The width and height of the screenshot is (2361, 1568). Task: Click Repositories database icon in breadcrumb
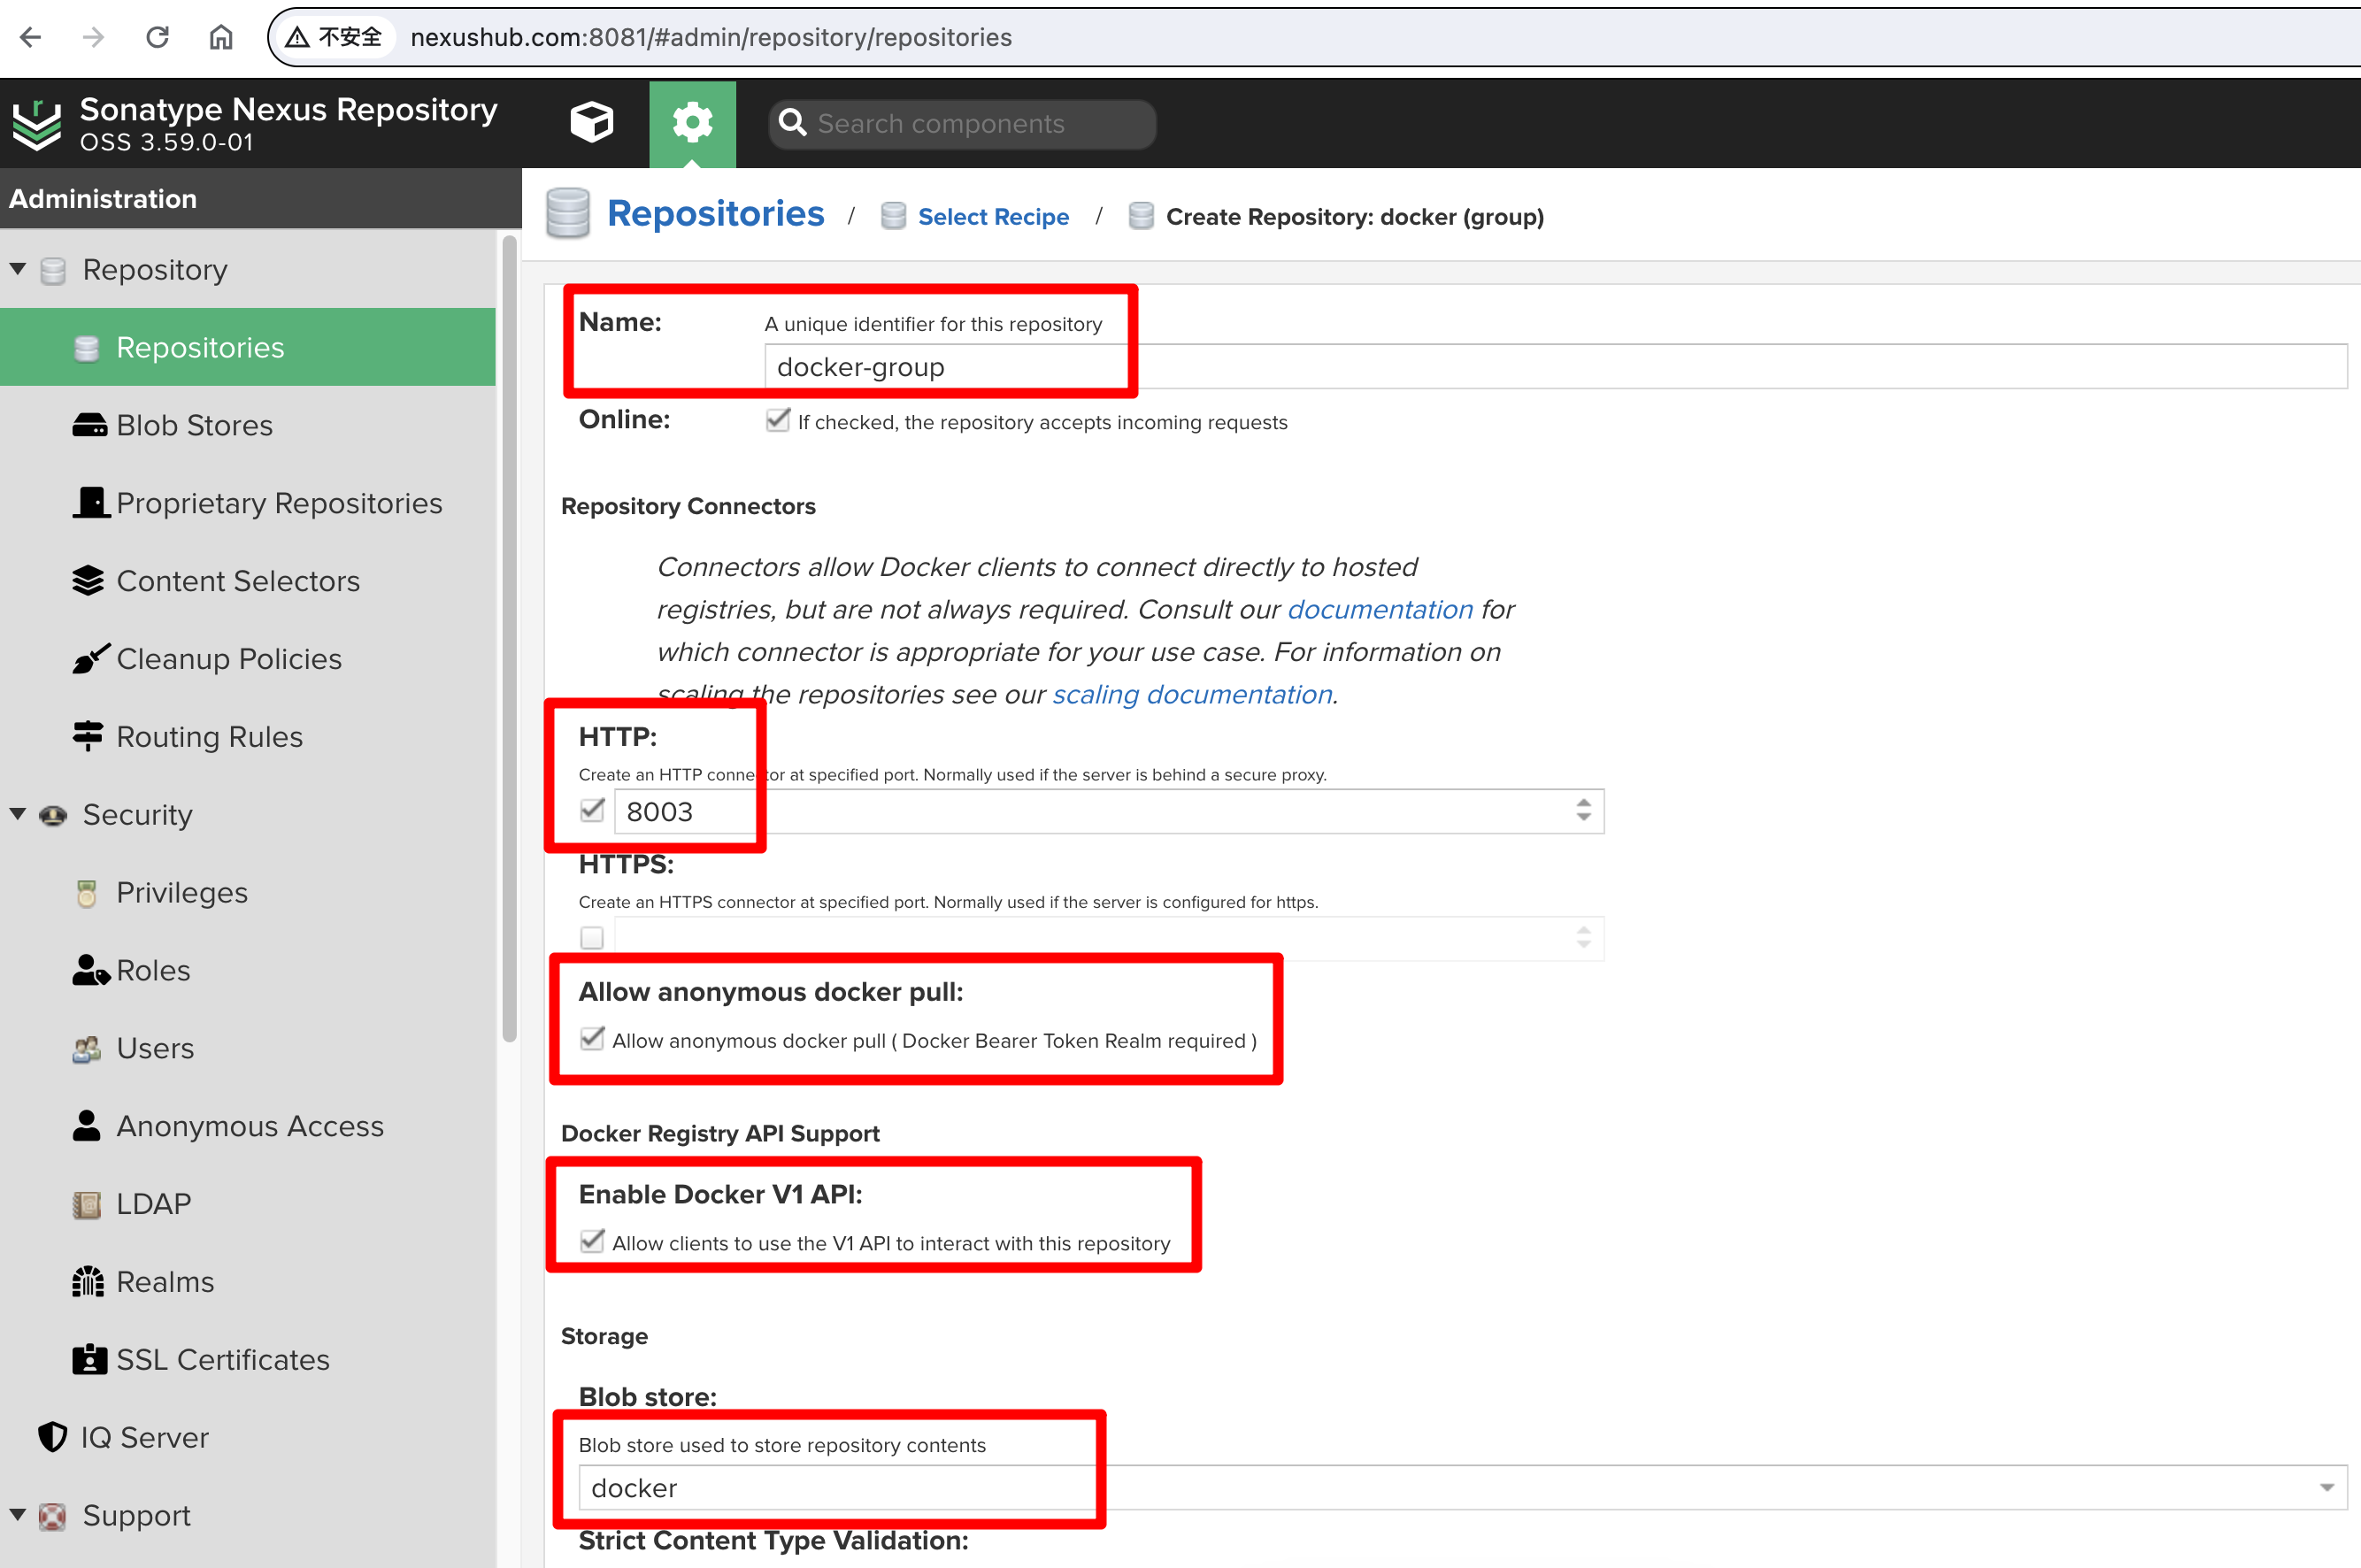568,214
